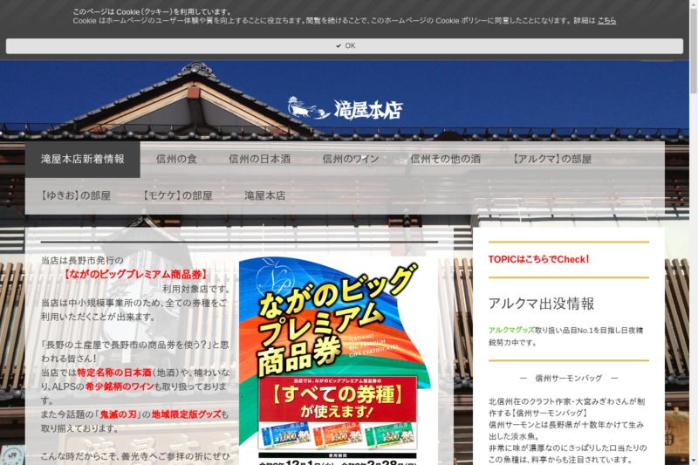Select 信州その他の酒 menu item
Screen dimensions: 698x465
click(x=445, y=160)
